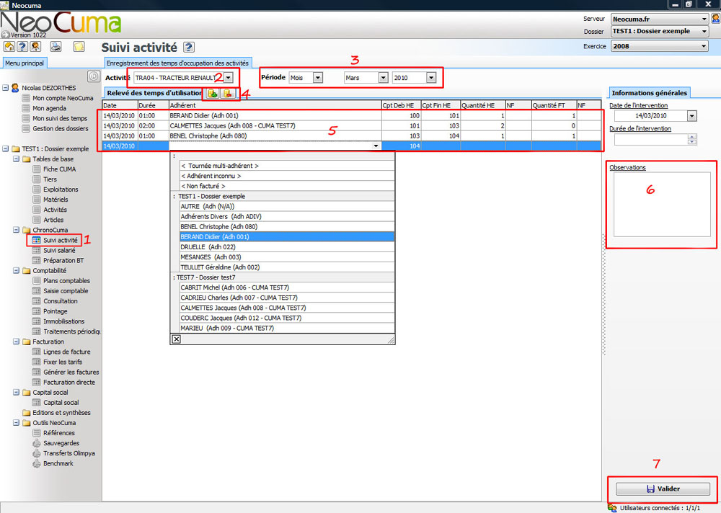Choose < Non facturé > option

tap(287, 186)
